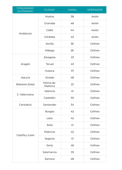The height and width of the screenshot is (170, 122).
Task: Click the Zaragoza city cell
Action: point(50,57)
